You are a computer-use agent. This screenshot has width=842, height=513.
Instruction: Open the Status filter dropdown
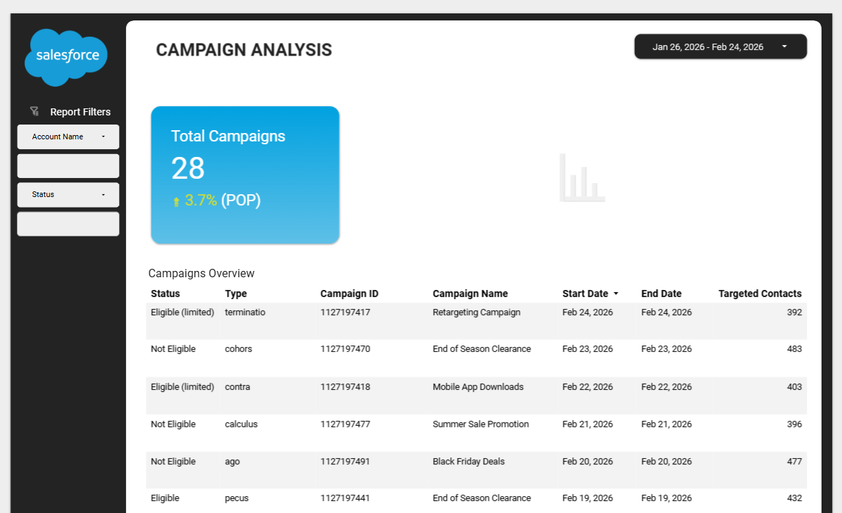tap(68, 194)
